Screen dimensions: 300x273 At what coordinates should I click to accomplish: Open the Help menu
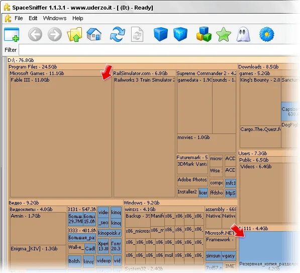[x=78, y=18]
